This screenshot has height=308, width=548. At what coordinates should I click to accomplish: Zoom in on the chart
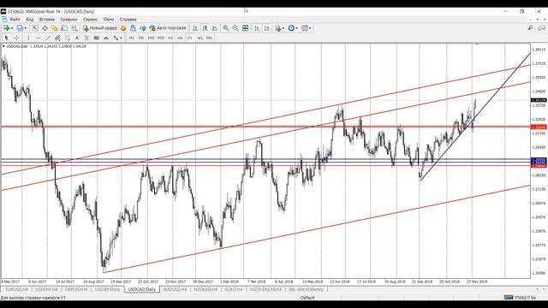226,28
